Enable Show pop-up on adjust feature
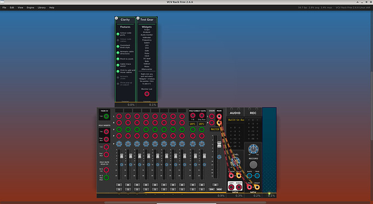The height and width of the screenshot is (204, 373). point(118,84)
